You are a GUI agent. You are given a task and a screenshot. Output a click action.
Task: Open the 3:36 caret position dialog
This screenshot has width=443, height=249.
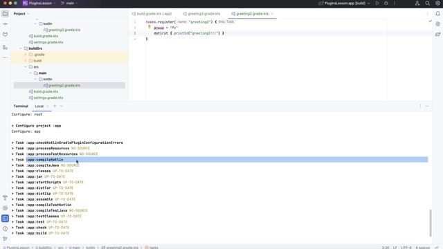(x=386, y=248)
